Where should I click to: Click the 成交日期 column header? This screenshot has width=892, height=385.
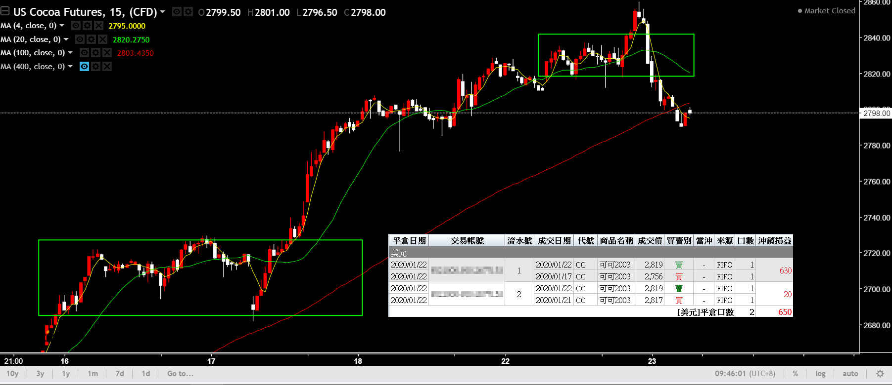[554, 240]
